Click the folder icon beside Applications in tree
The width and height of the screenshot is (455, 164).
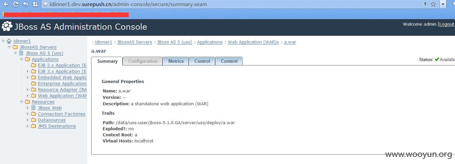(x=27, y=59)
